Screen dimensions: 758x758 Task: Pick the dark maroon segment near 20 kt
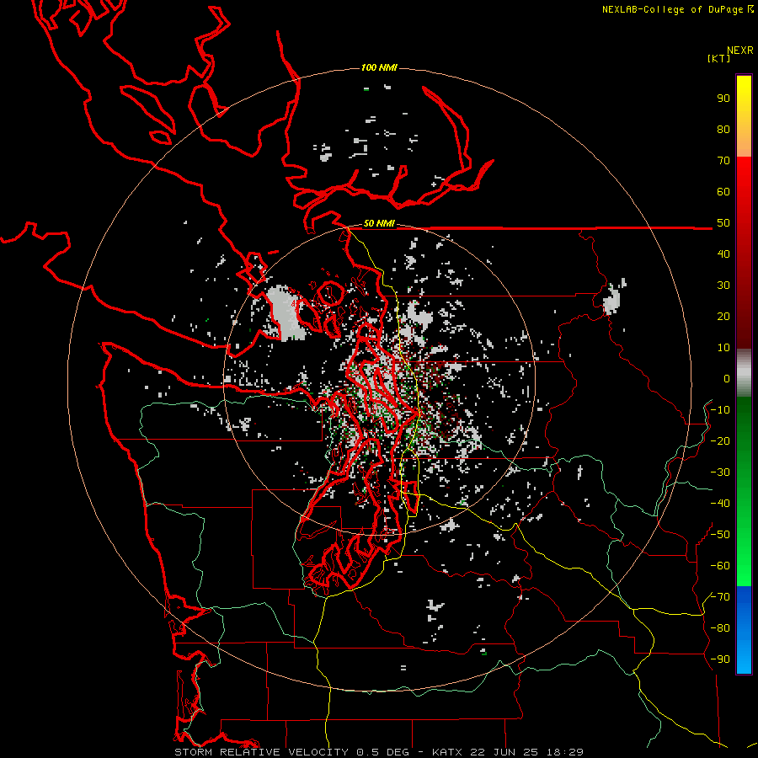[744, 316]
